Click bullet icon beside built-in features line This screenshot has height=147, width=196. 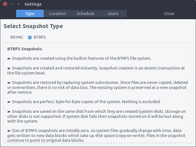(x=9, y=59)
